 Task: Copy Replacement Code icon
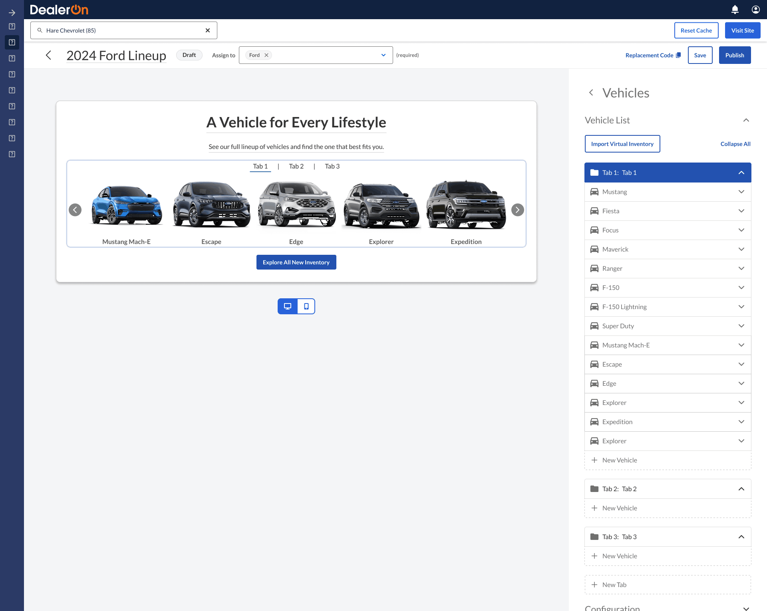[x=678, y=55]
